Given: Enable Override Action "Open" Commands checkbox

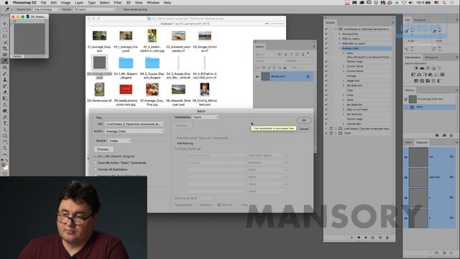Looking at the screenshot, I should (x=96, y=163).
